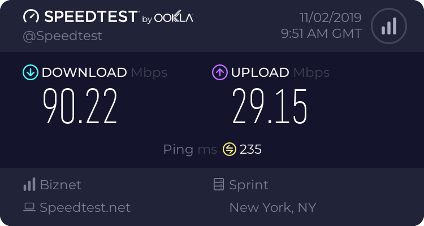Click the 9:51 AM GMT timestamp

(x=321, y=33)
